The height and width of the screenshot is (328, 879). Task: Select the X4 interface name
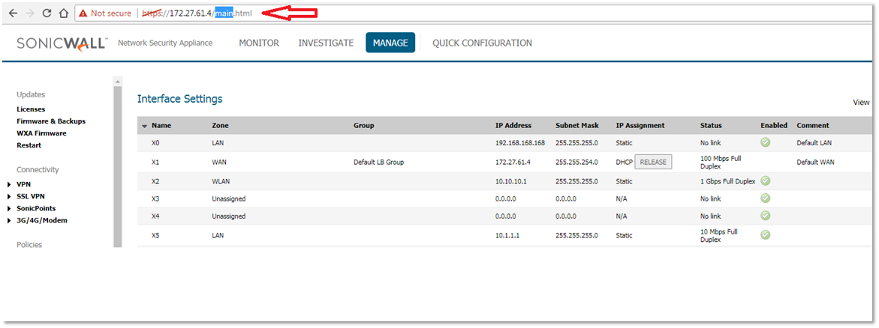pos(155,216)
